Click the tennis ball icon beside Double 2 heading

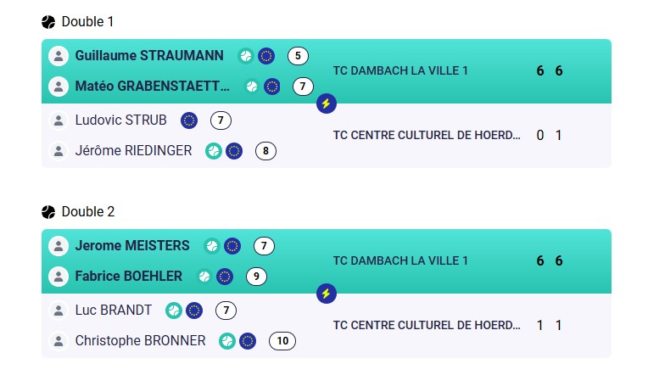pos(48,212)
